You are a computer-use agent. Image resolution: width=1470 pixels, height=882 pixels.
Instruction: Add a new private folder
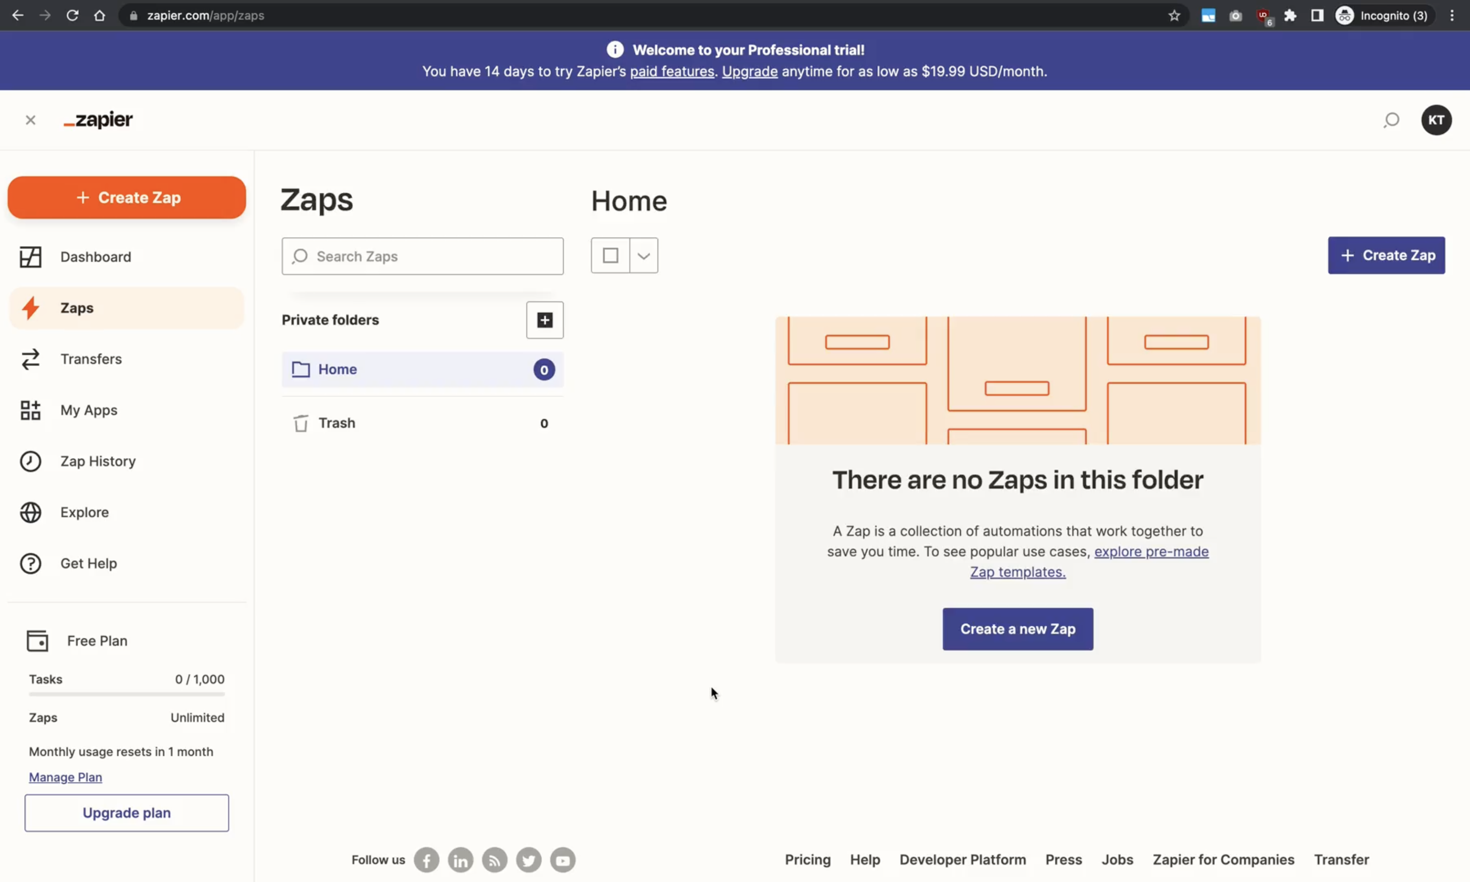545,321
